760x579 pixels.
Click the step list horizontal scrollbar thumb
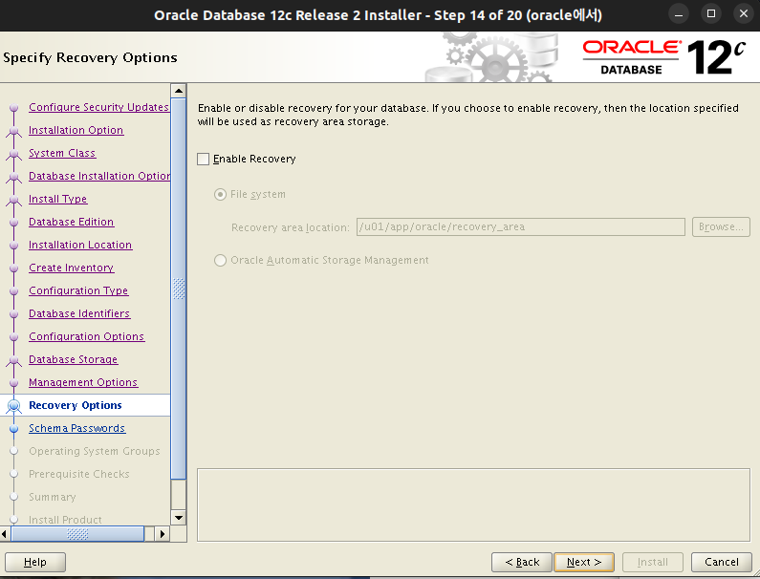77,534
